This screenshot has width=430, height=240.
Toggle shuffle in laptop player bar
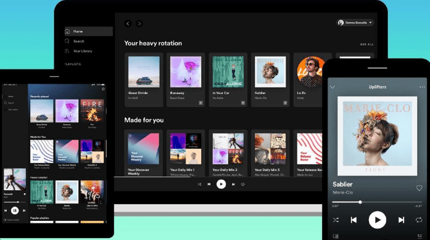(x=199, y=185)
